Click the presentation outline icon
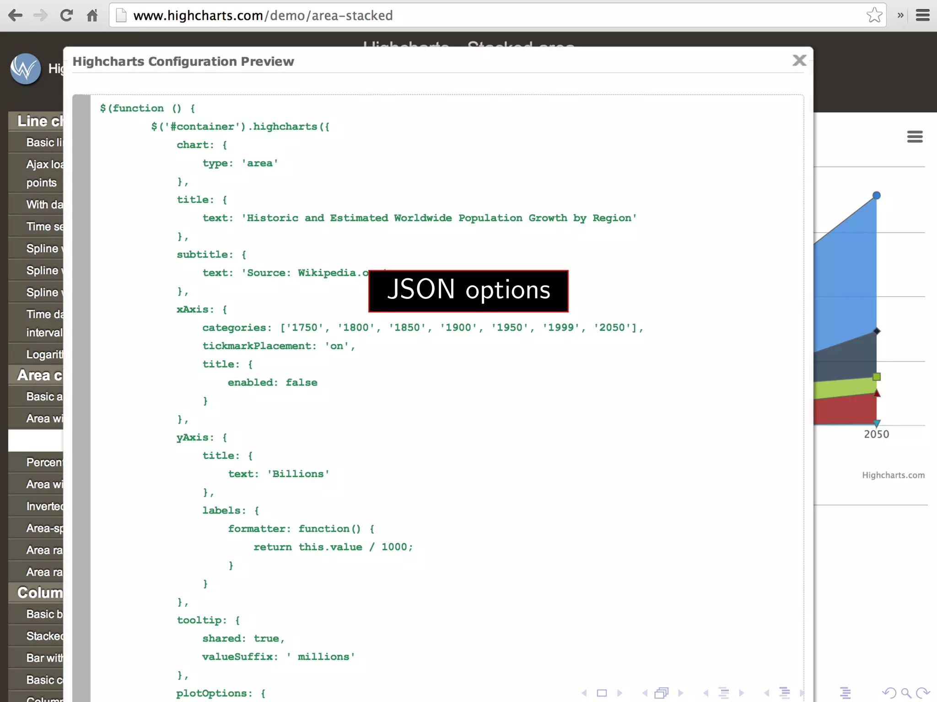The width and height of the screenshot is (937, 702). click(x=845, y=693)
